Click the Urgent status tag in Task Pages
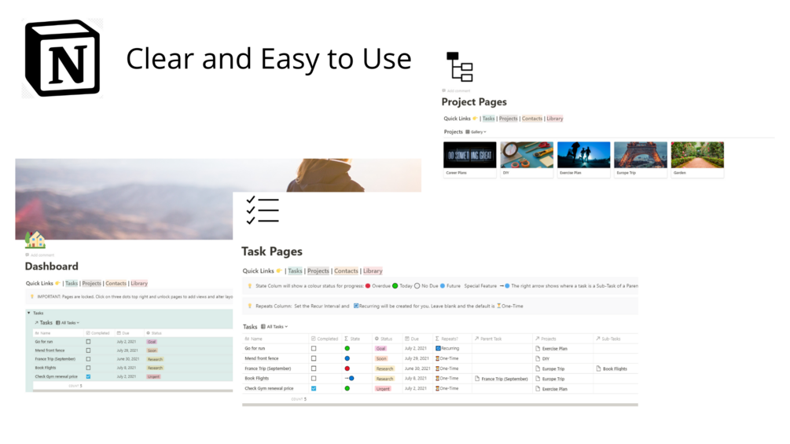 [383, 389]
